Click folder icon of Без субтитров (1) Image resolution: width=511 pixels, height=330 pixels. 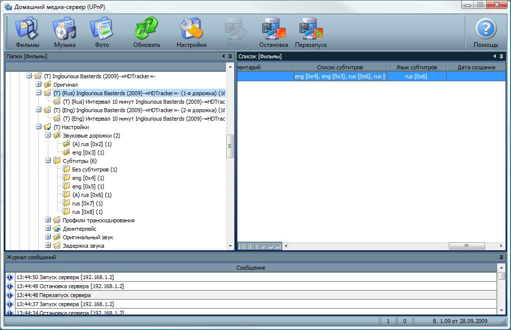66,169
